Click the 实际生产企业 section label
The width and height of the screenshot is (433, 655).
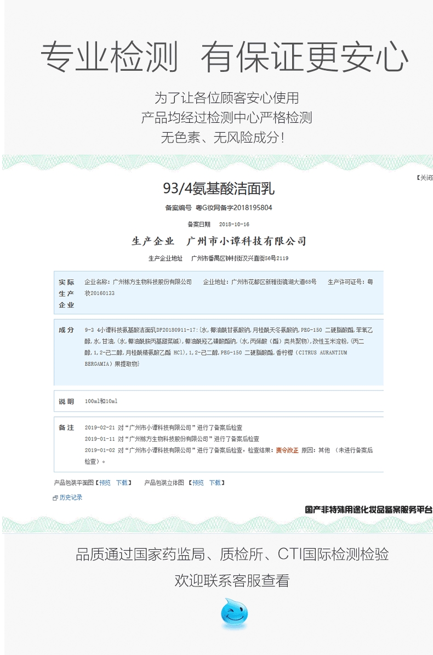coord(66,293)
